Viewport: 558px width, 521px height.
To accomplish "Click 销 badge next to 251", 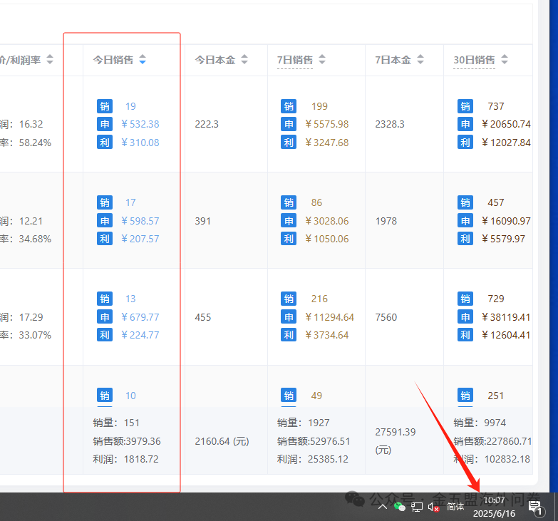I will pos(465,396).
